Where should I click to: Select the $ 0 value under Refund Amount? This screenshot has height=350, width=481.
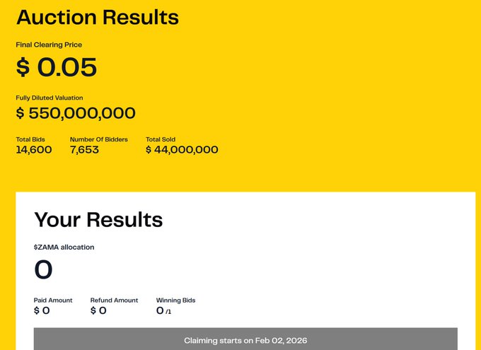[x=98, y=310]
